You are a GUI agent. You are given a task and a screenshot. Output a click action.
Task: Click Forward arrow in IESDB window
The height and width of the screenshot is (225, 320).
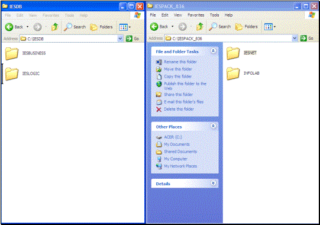click(x=37, y=27)
